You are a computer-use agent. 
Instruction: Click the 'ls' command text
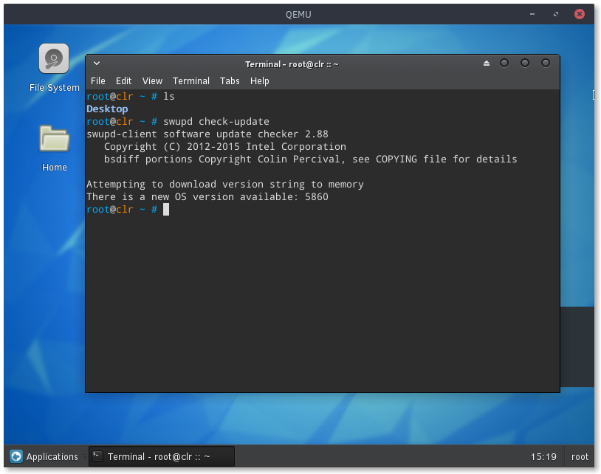click(168, 96)
